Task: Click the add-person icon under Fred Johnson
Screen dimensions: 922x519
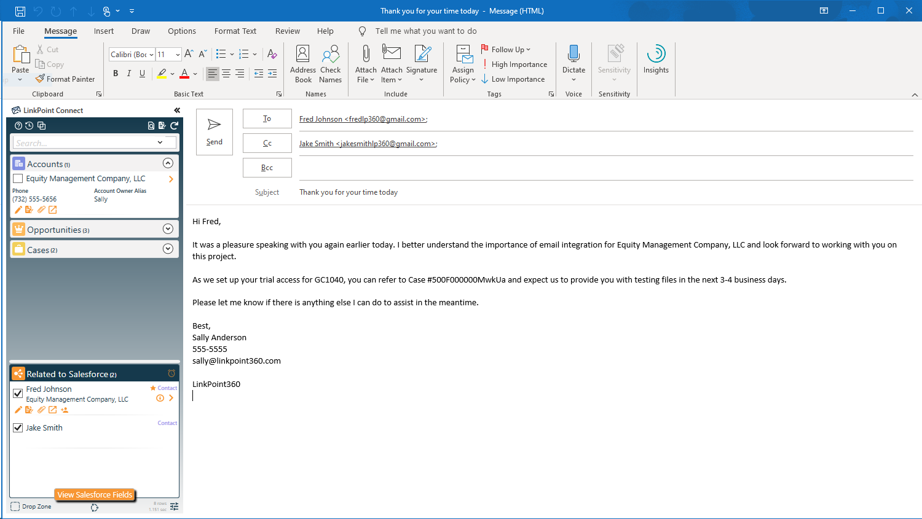Action: coord(65,410)
